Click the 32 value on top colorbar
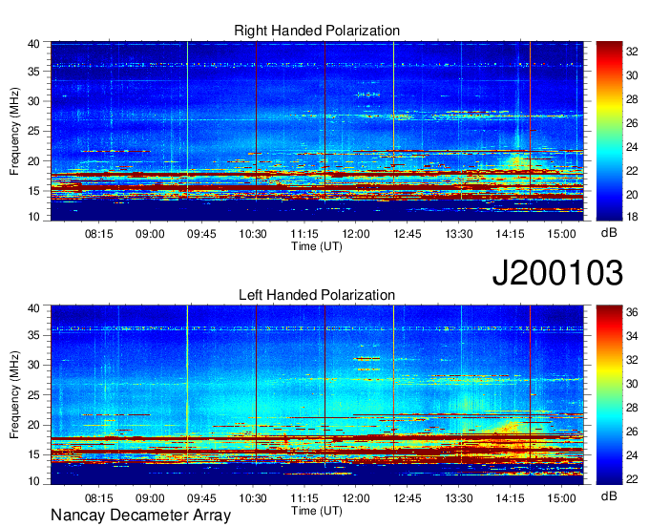Screen dimensions: 649x527 tap(632, 52)
